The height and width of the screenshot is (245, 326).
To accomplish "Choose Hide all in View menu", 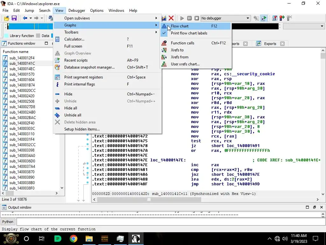I will coord(107,108).
